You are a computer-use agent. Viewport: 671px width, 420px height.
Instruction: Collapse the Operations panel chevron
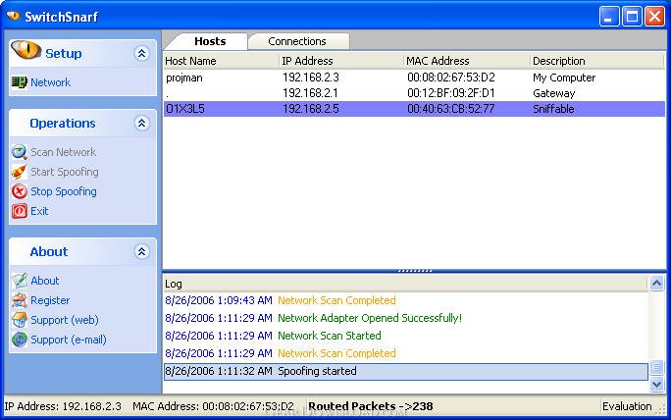(x=141, y=124)
